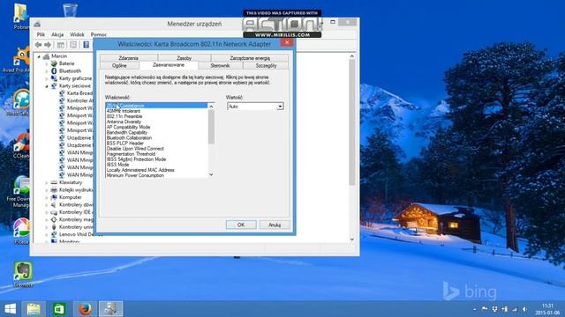Switch to the Sterownik tab

220,65
